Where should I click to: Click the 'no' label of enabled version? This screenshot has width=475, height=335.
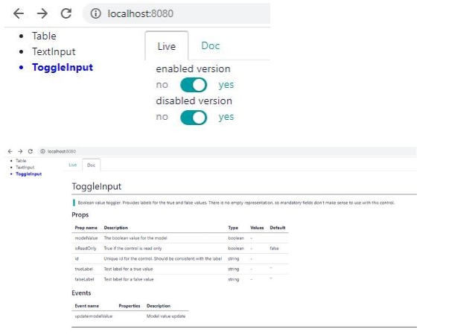pyautogui.click(x=162, y=85)
